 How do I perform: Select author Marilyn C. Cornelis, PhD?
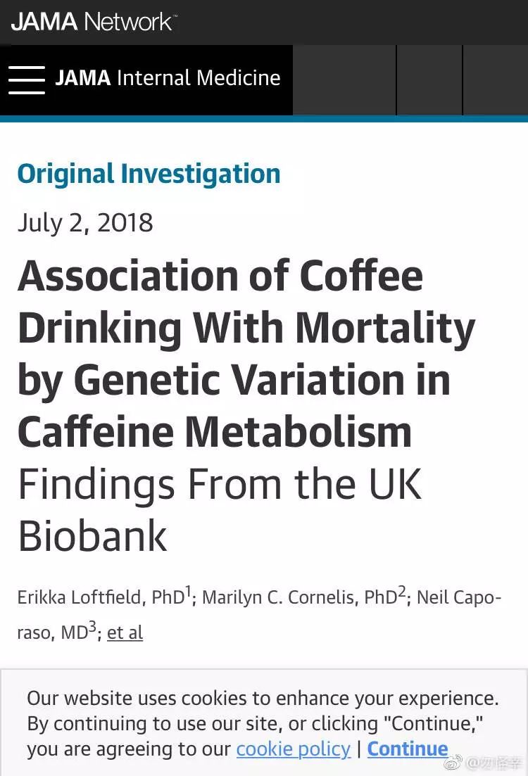300,597
